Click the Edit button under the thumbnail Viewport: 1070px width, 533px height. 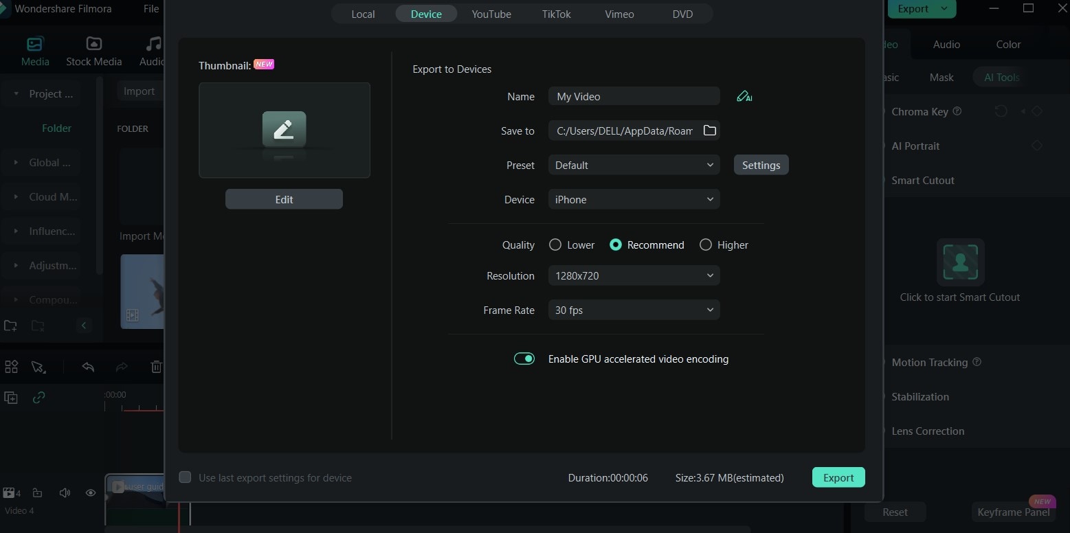click(284, 199)
